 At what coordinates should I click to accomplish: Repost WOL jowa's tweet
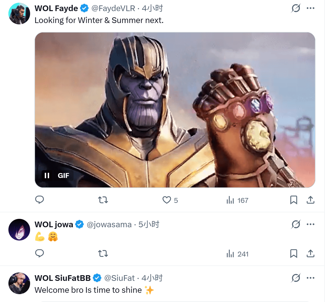click(x=103, y=254)
